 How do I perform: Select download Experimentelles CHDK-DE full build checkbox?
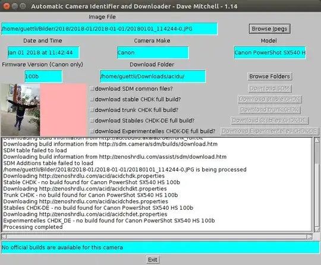click(92, 131)
